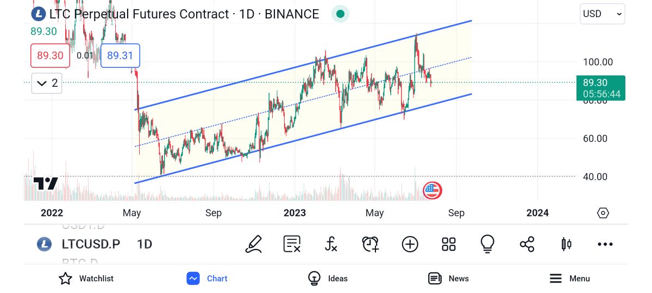Open the indicators fx icon
The width and height of the screenshot is (652, 293).
[331, 244]
